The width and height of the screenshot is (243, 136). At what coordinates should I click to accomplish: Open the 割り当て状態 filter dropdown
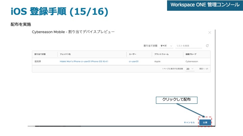[x=166, y=46]
